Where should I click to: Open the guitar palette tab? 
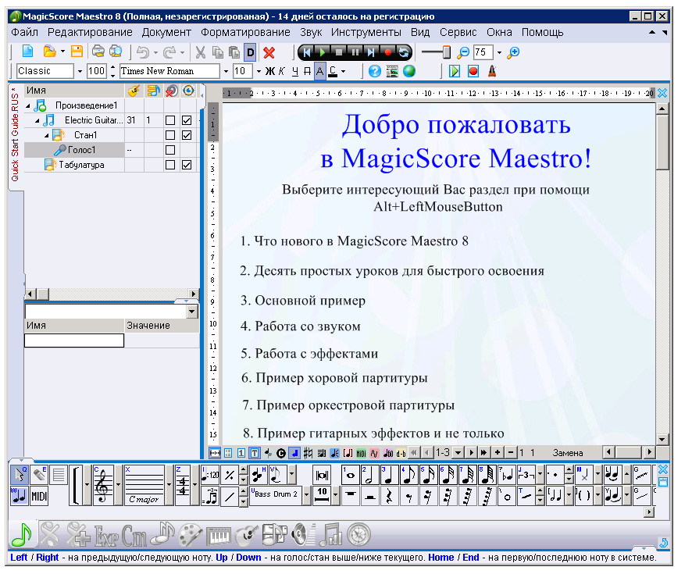click(247, 535)
